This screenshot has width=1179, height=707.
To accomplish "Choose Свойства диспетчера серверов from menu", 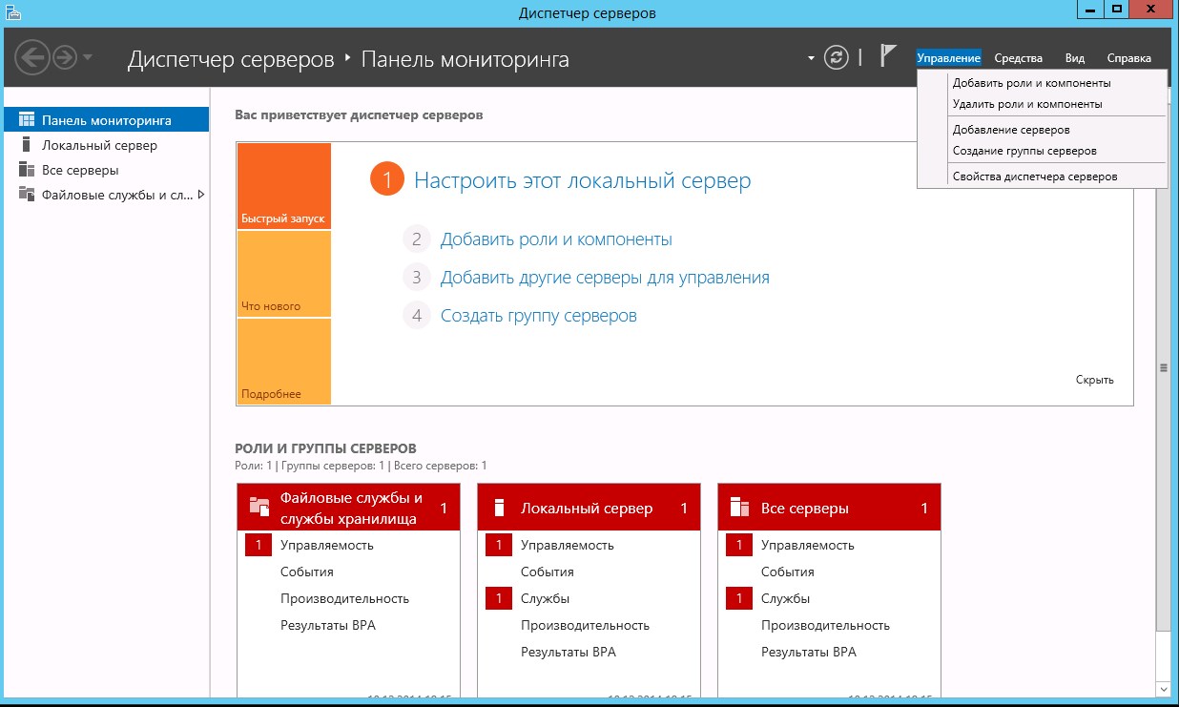I will tap(1034, 177).
